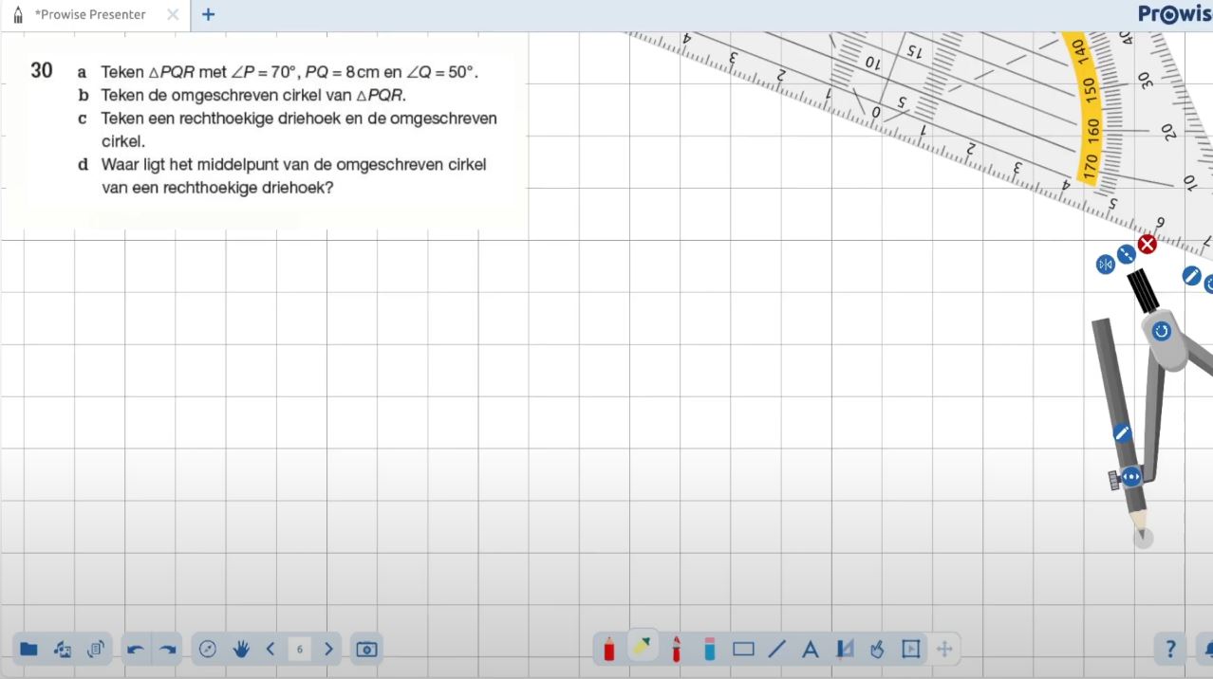1213x679 pixels.
Task: Open the help question mark button
Action: [x=1169, y=650]
